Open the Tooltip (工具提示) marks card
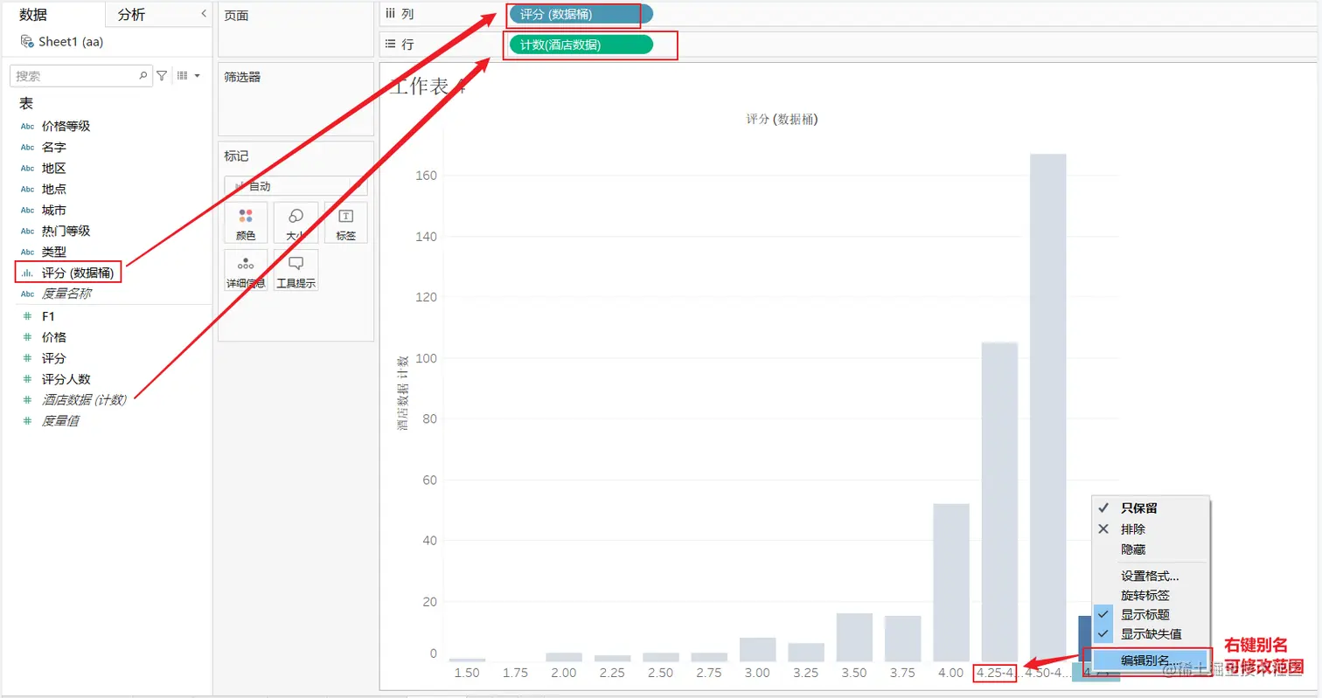This screenshot has height=698, width=1322. click(296, 270)
